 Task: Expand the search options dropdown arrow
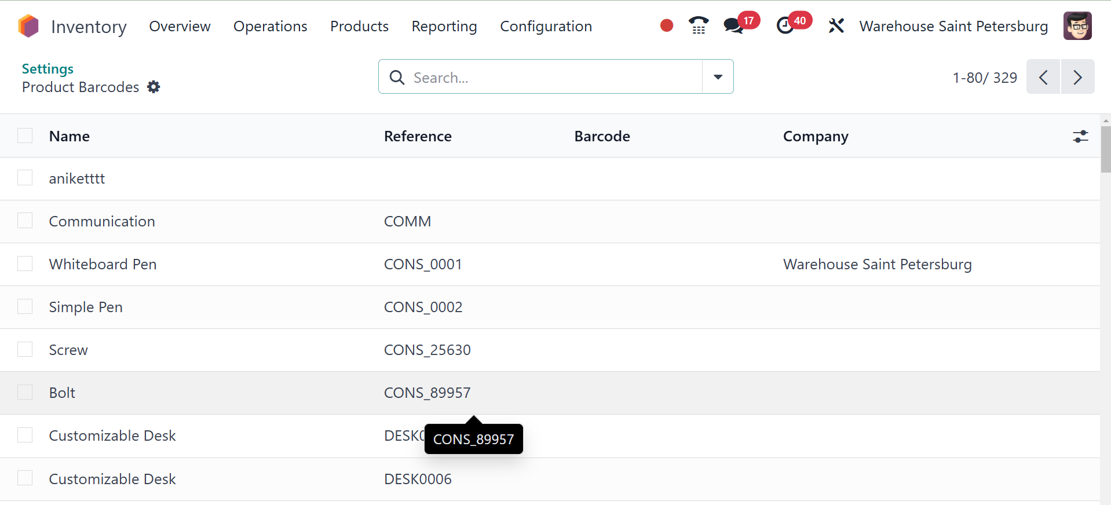(718, 76)
